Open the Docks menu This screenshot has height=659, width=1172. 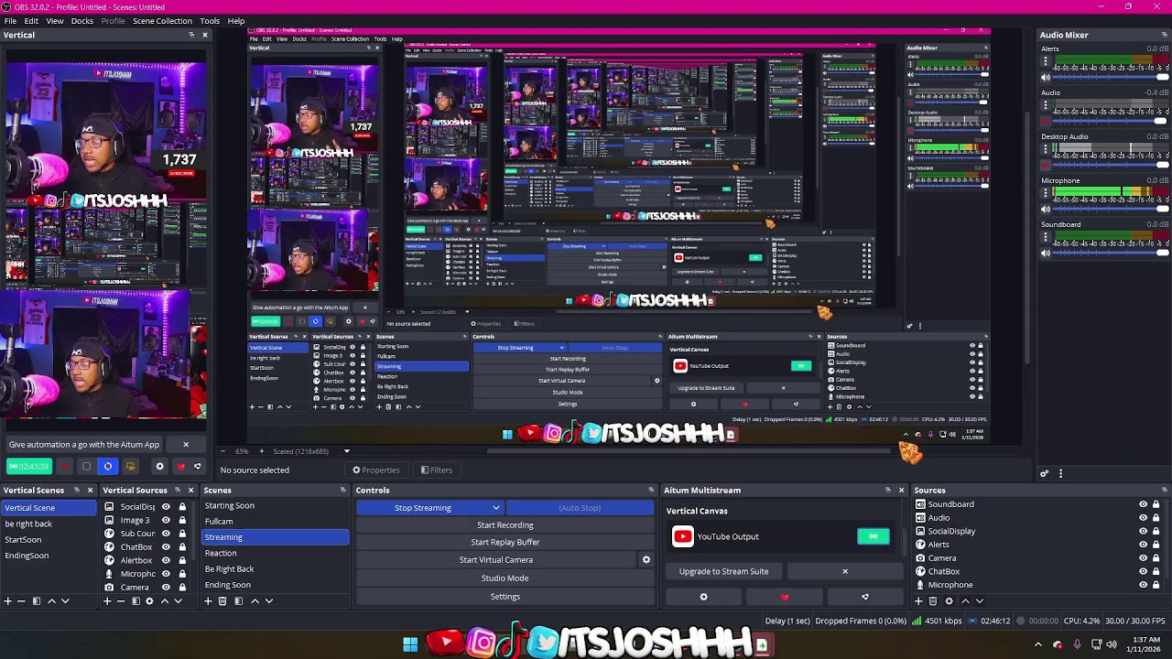82,20
